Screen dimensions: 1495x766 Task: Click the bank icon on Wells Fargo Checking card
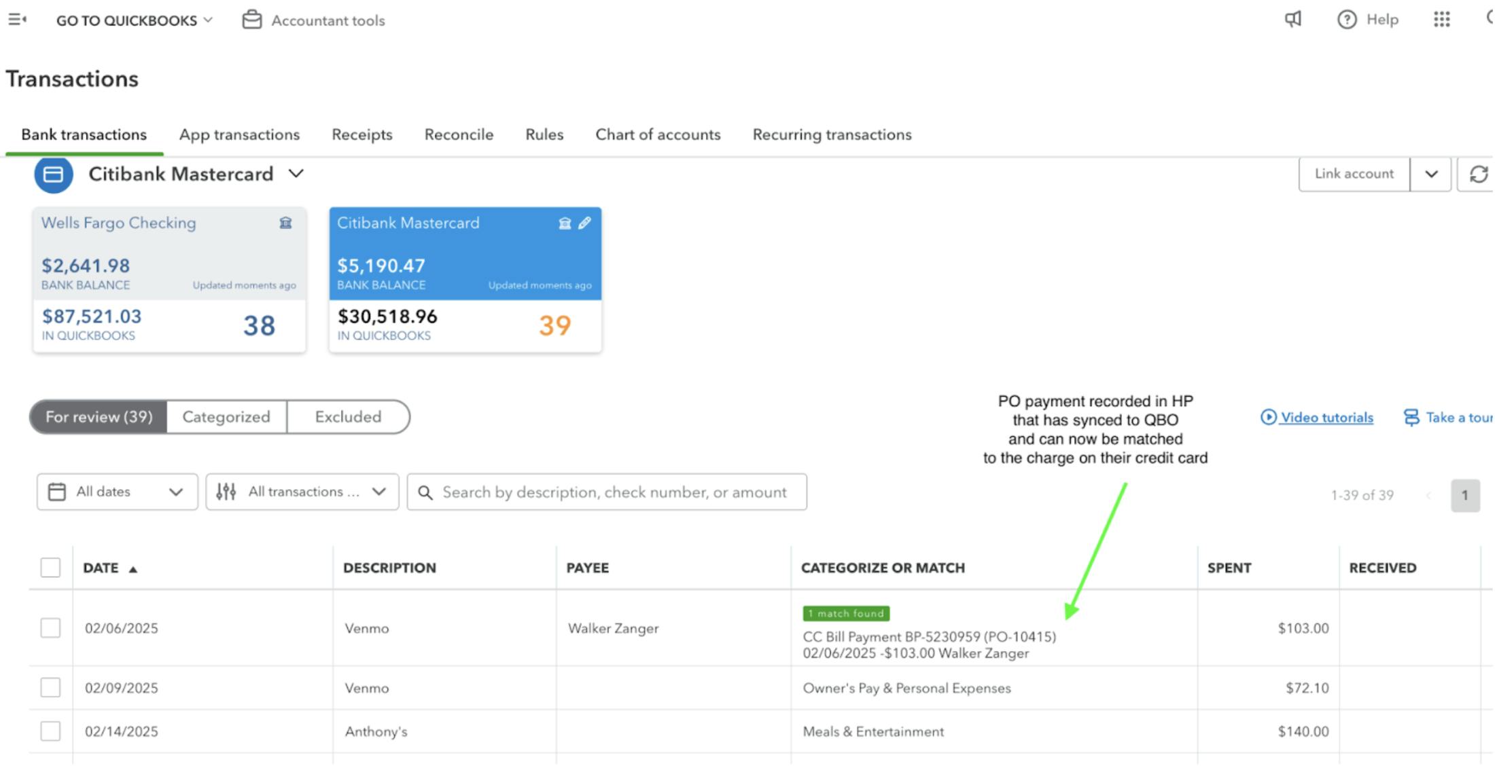[286, 223]
